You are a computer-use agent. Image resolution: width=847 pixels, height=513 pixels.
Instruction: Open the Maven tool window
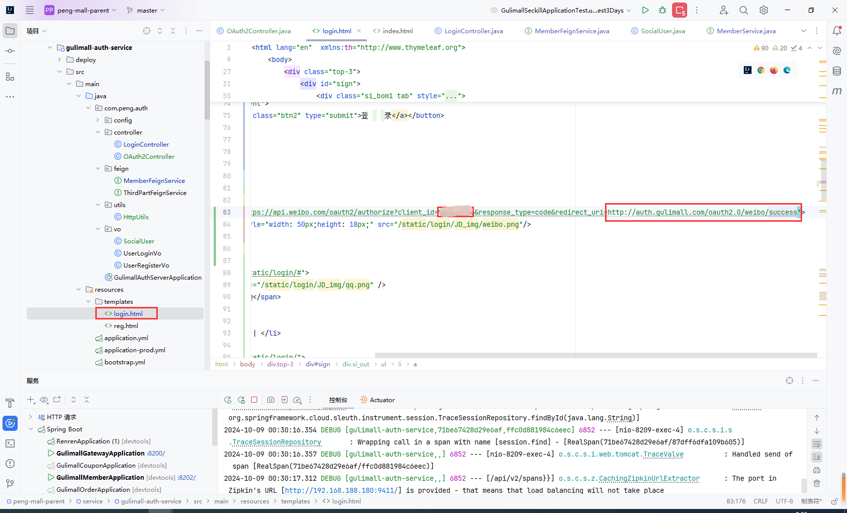(837, 91)
